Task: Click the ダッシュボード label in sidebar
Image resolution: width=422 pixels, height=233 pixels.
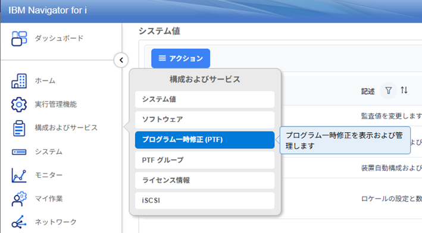Action: (59, 39)
